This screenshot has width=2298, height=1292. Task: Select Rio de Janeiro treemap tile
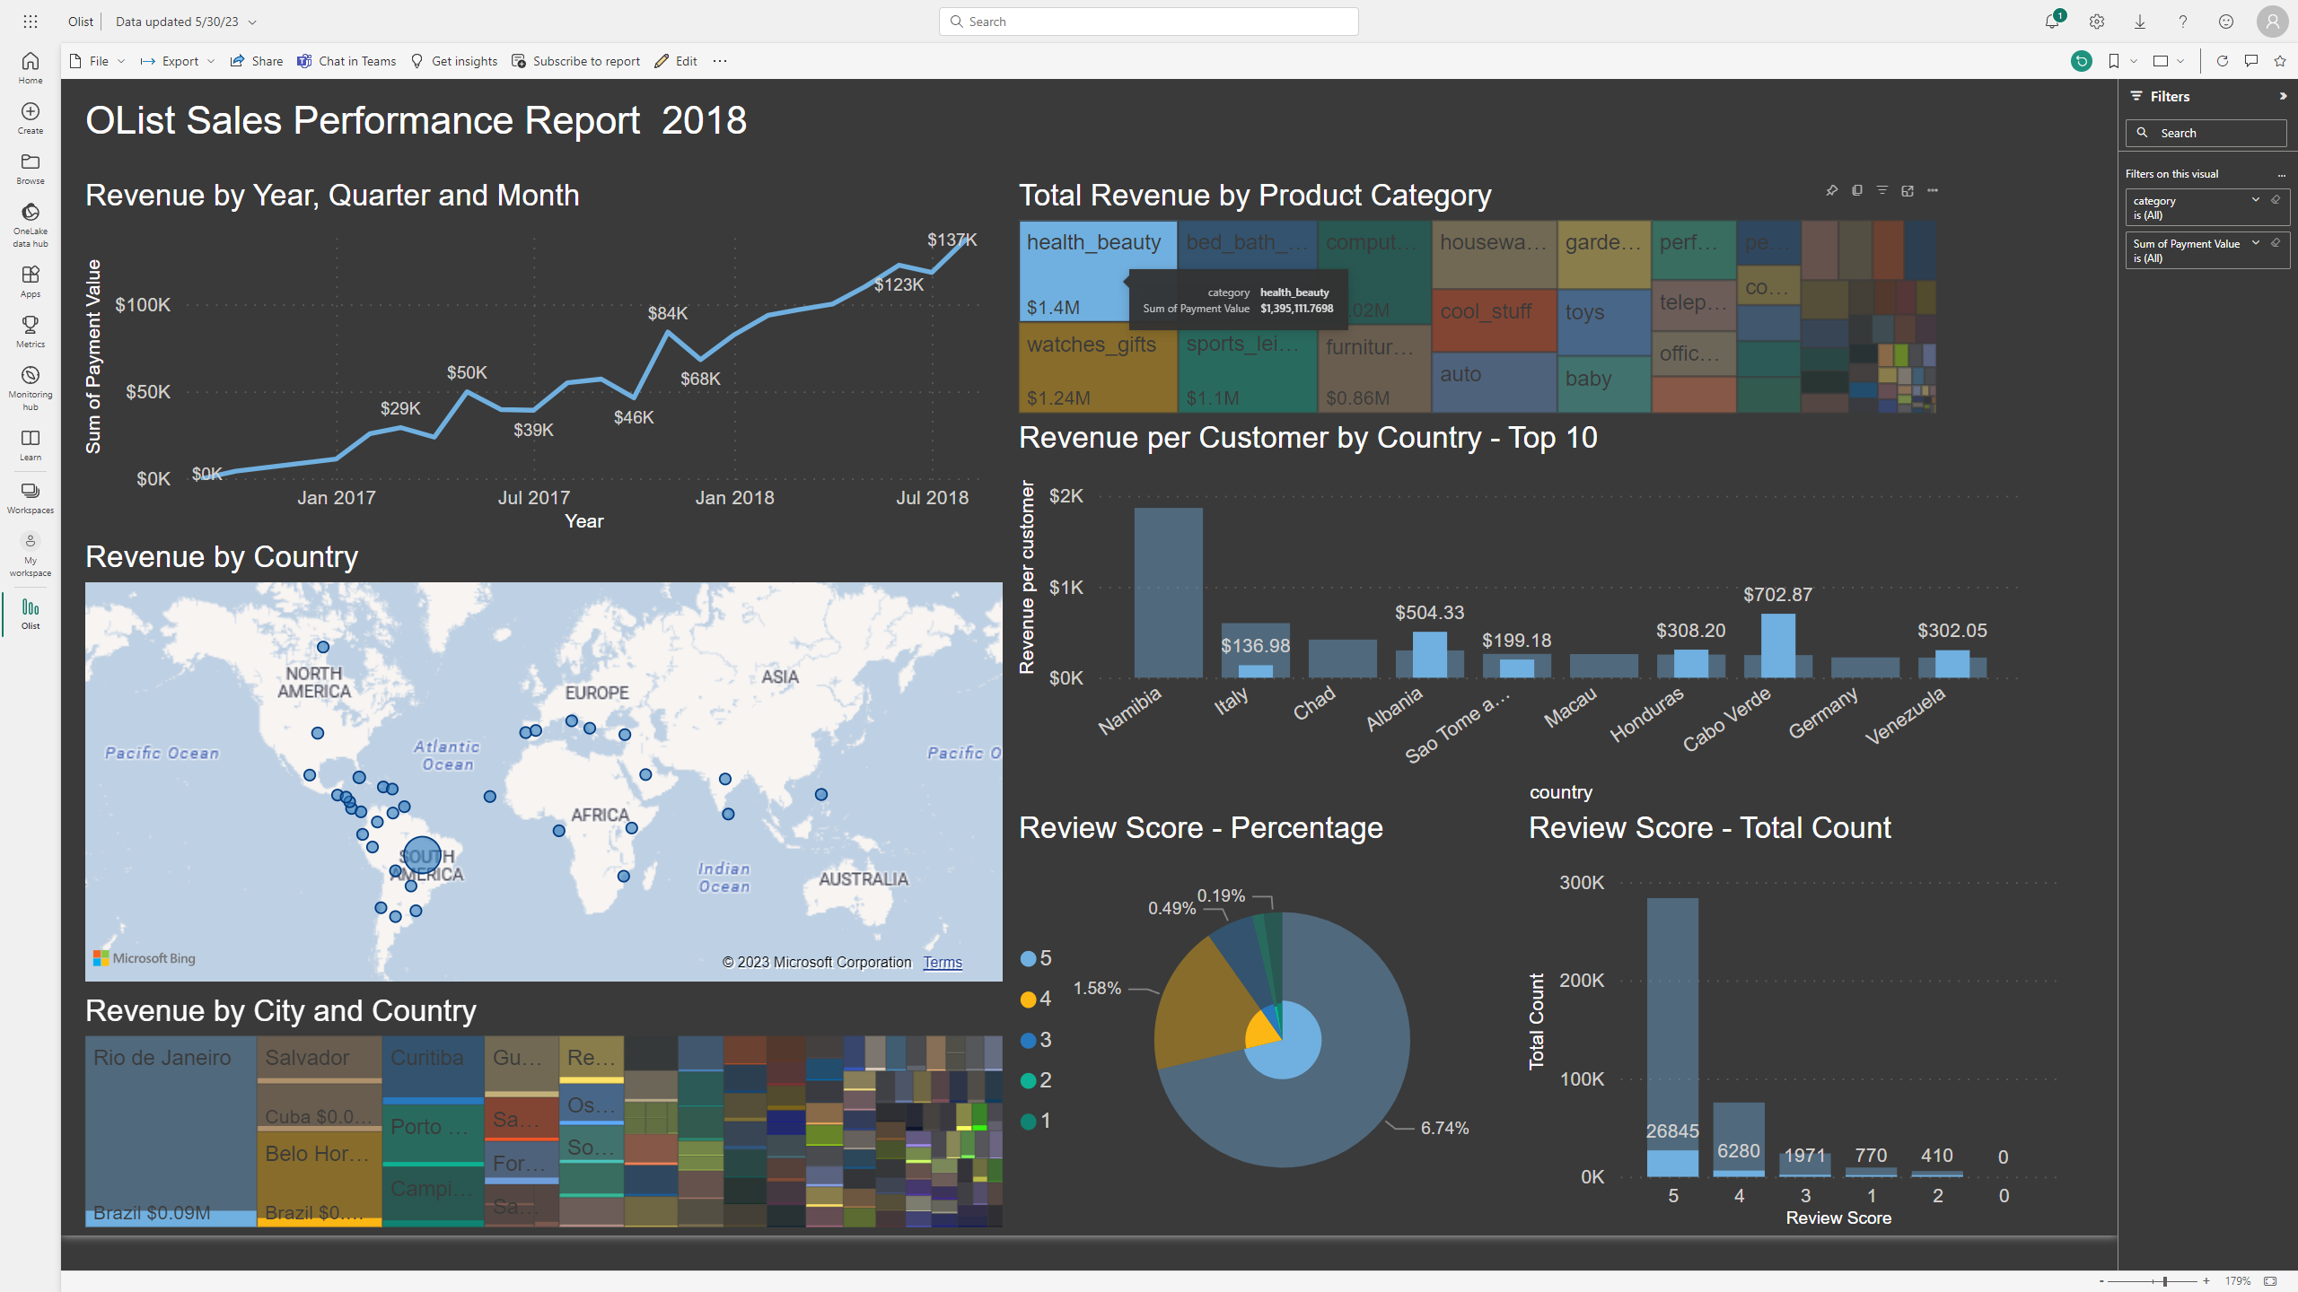point(171,1131)
